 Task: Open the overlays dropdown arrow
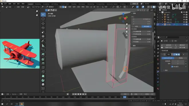pos(145,7)
